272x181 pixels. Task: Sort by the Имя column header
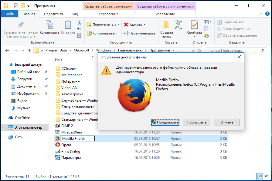pyautogui.click(x=59, y=60)
